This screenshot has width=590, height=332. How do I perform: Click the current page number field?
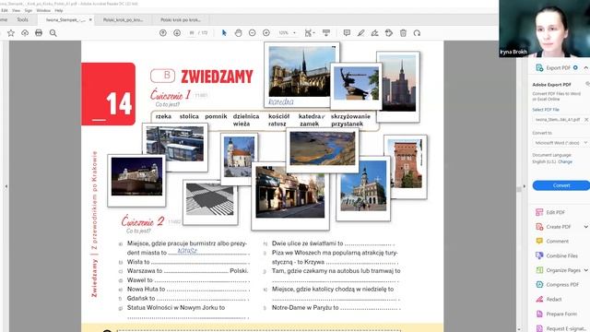[x=192, y=33]
